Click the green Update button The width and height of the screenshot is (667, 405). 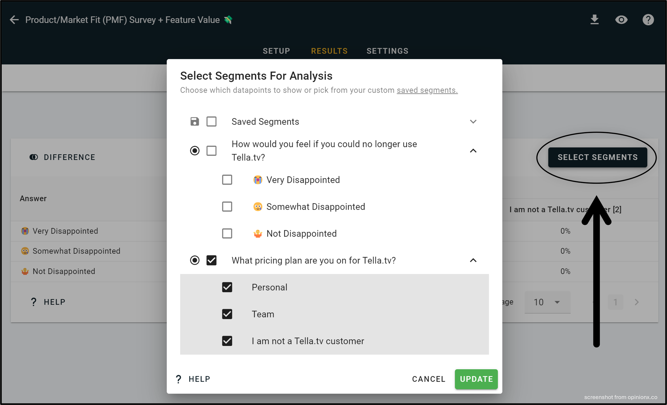tap(476, 379)
